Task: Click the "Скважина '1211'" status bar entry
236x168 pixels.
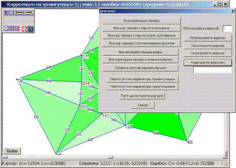Action: click(113, 164)
